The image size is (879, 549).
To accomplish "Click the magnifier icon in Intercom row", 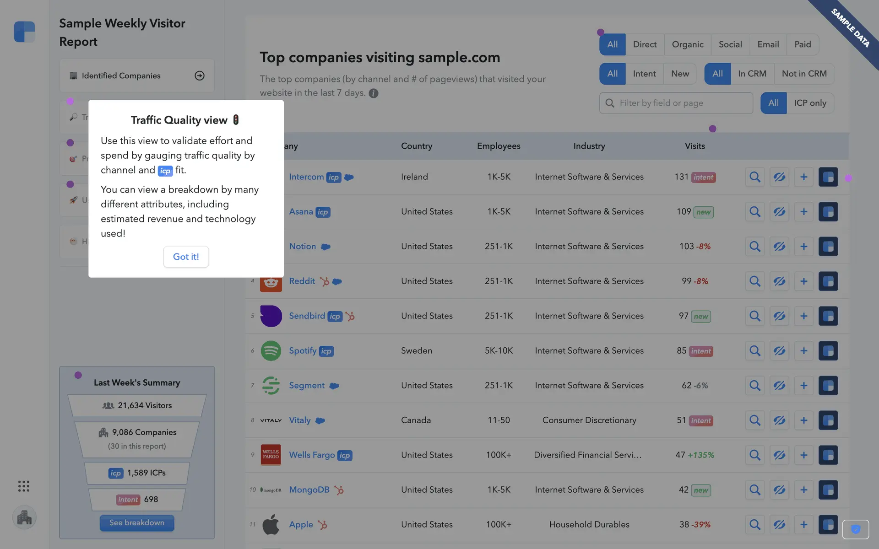I will click(754, 177).
